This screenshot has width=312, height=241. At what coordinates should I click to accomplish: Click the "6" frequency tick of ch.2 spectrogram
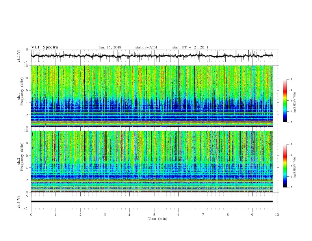[x=28, y=156]
